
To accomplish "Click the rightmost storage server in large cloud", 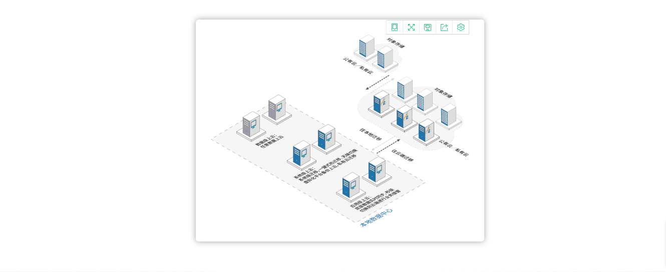I will pyautogui.click(x=448, y=115).
